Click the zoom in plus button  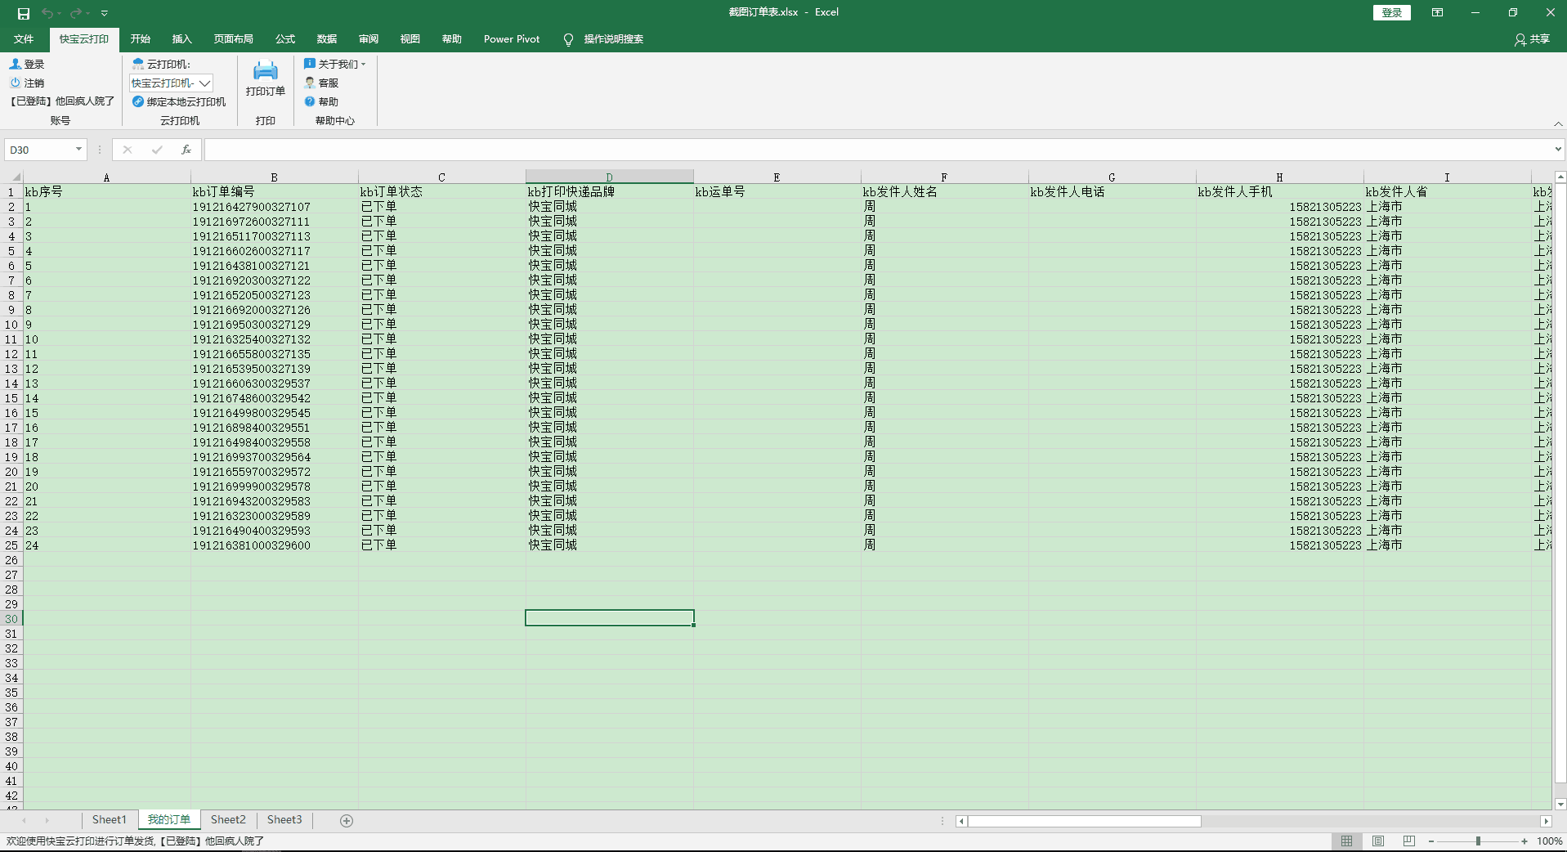(x=1524, y=841)
